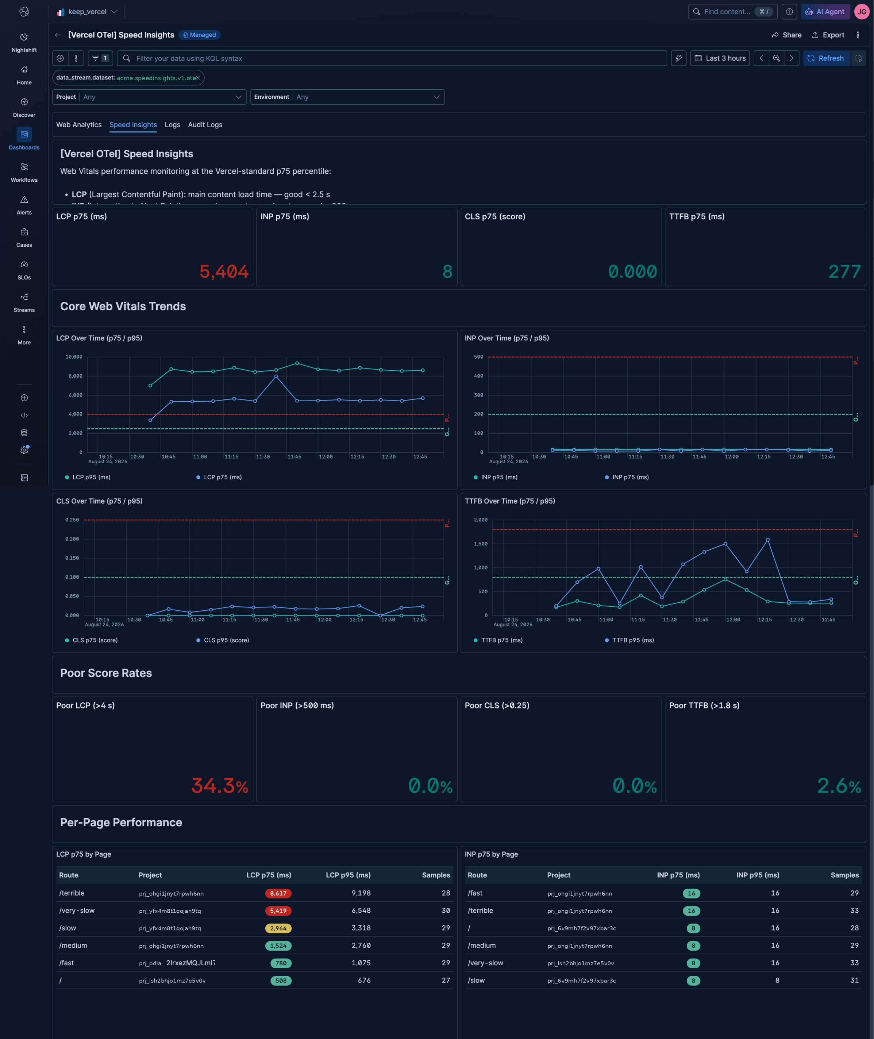Screen dimensions: 874x1039
Task: Open the More sidebar menu
Action: click(24, 335)
